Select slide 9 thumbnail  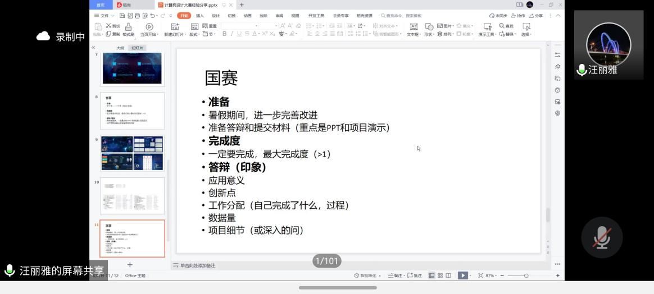[x=133, y=153]
